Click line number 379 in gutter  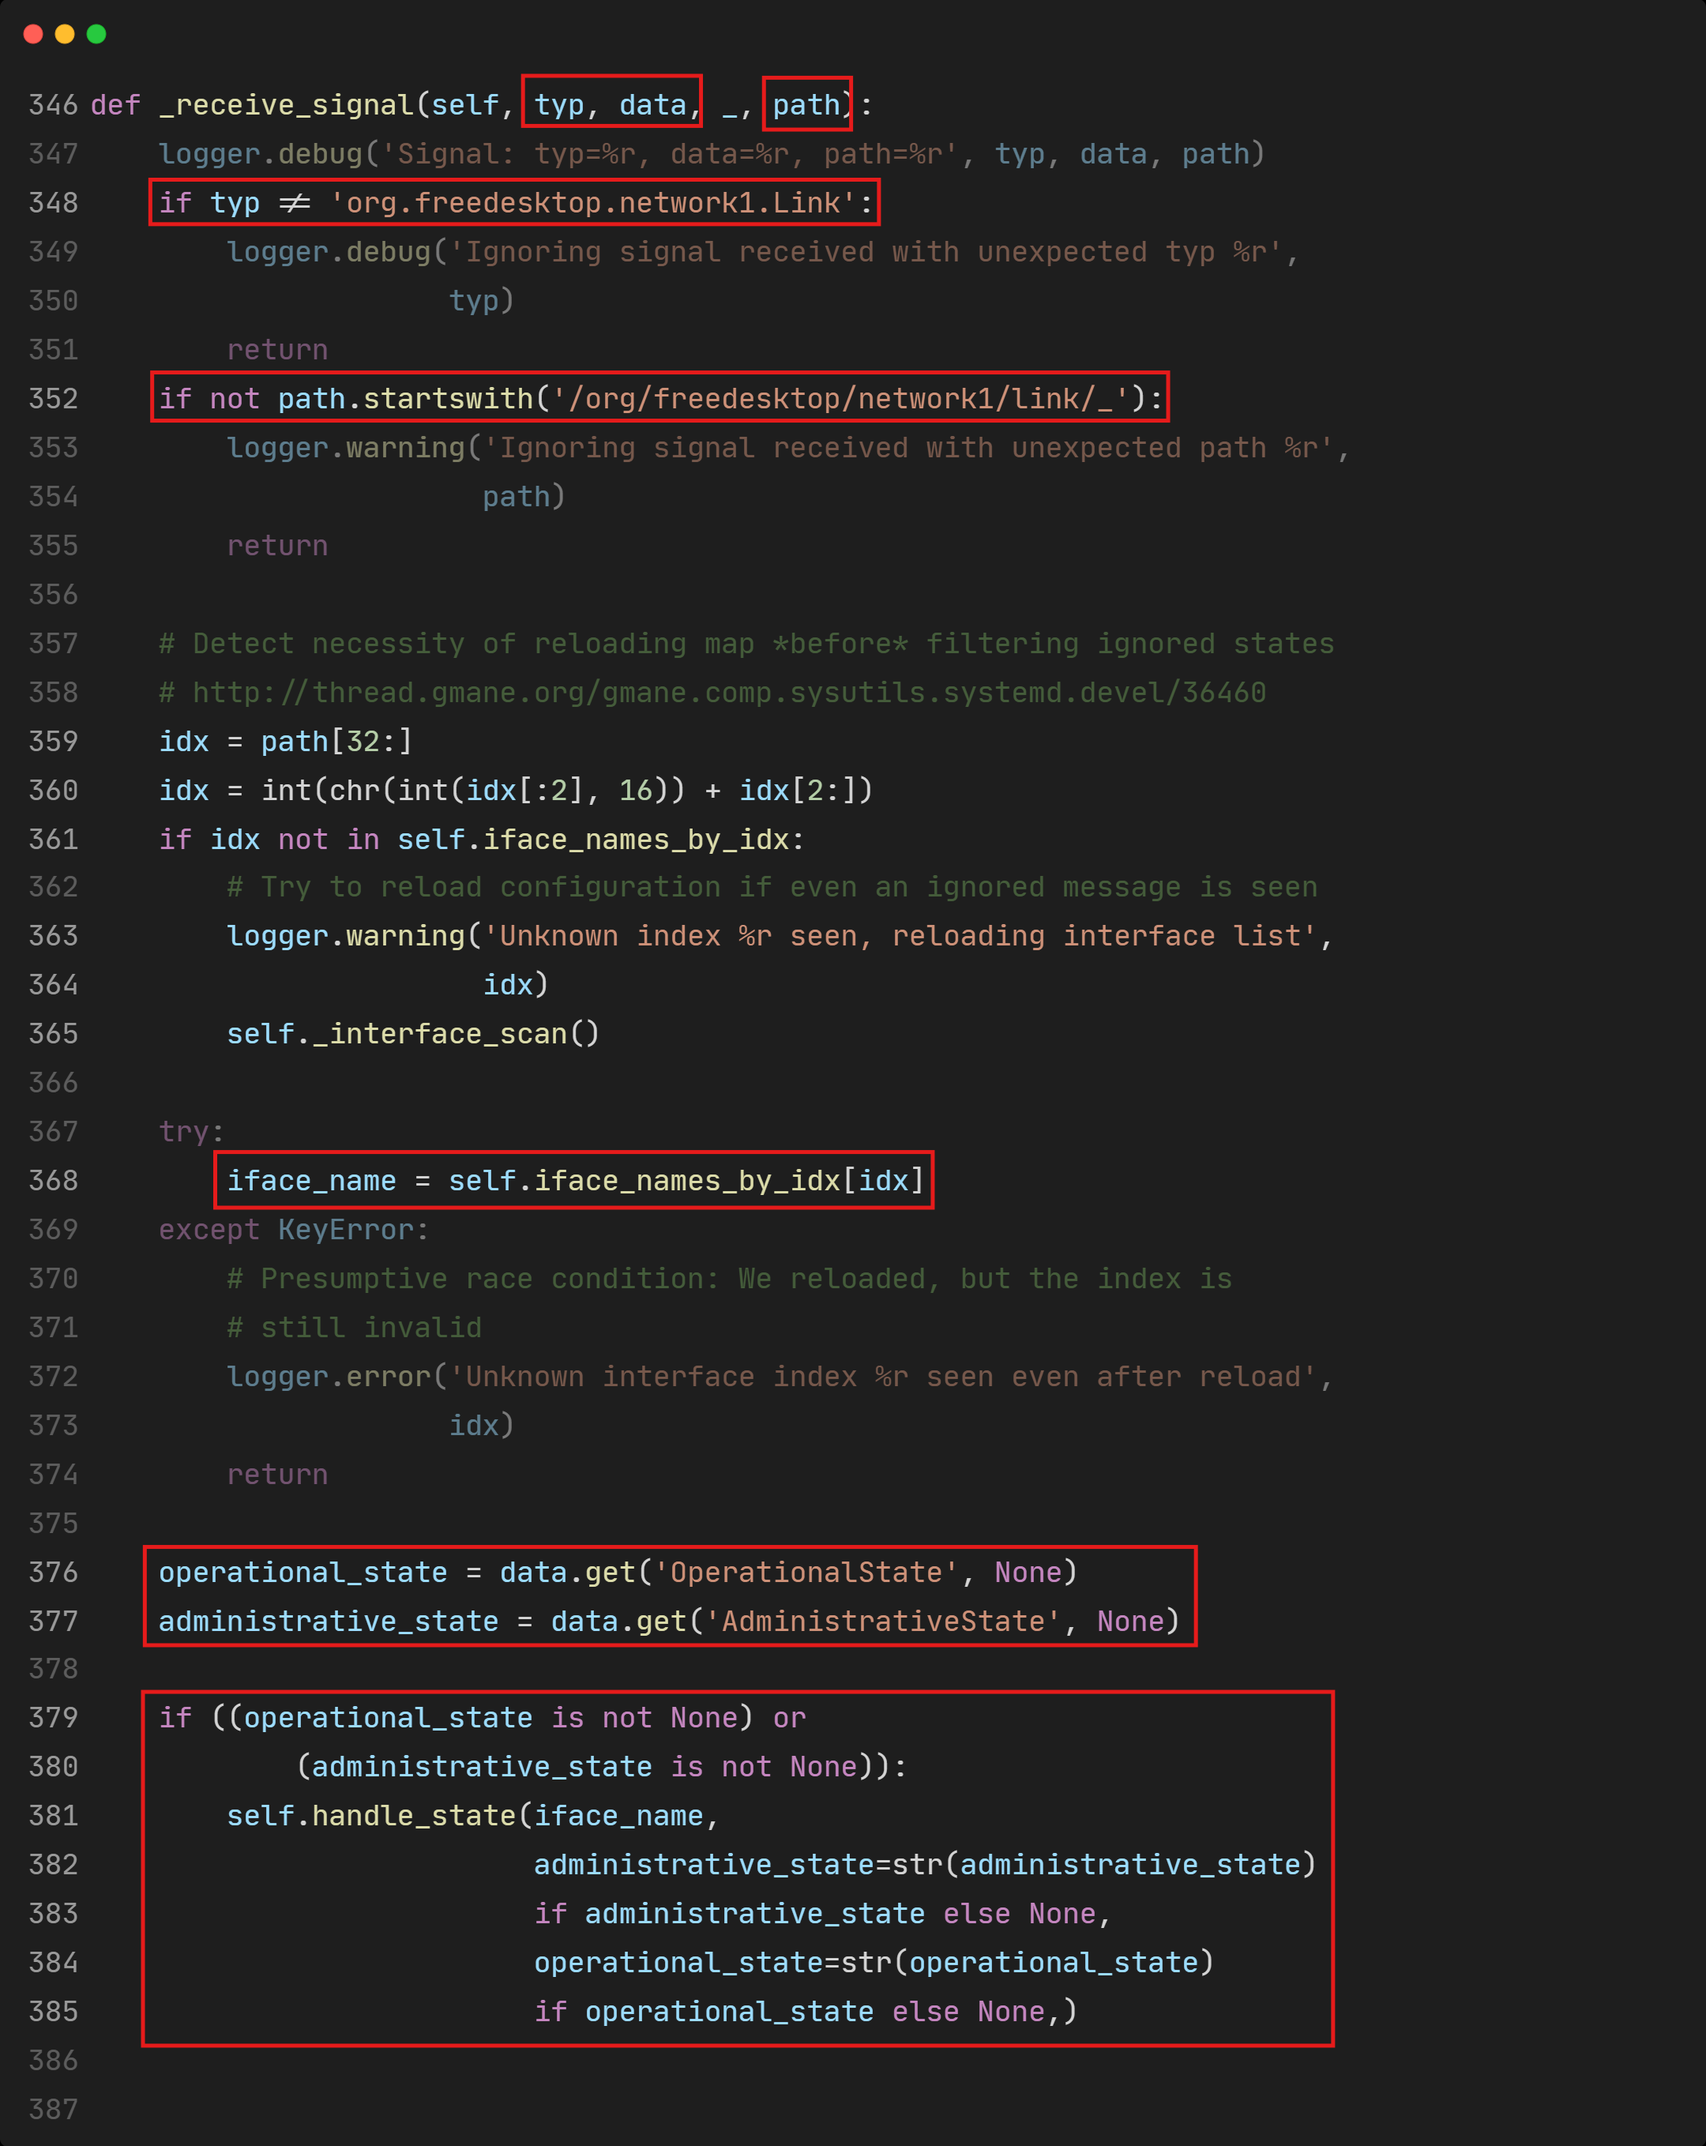[53, 1718]
